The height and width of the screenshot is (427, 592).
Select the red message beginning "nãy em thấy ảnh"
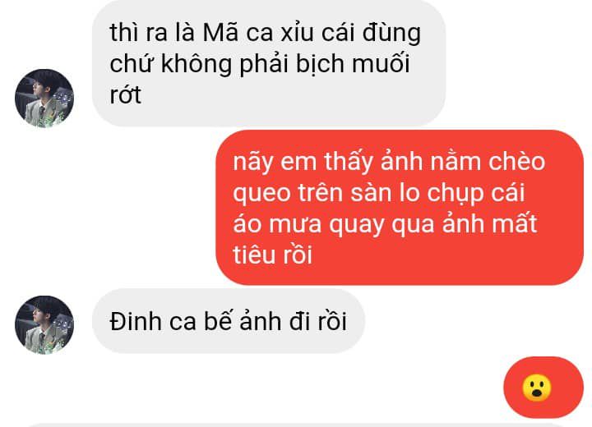tap(400, 208)
